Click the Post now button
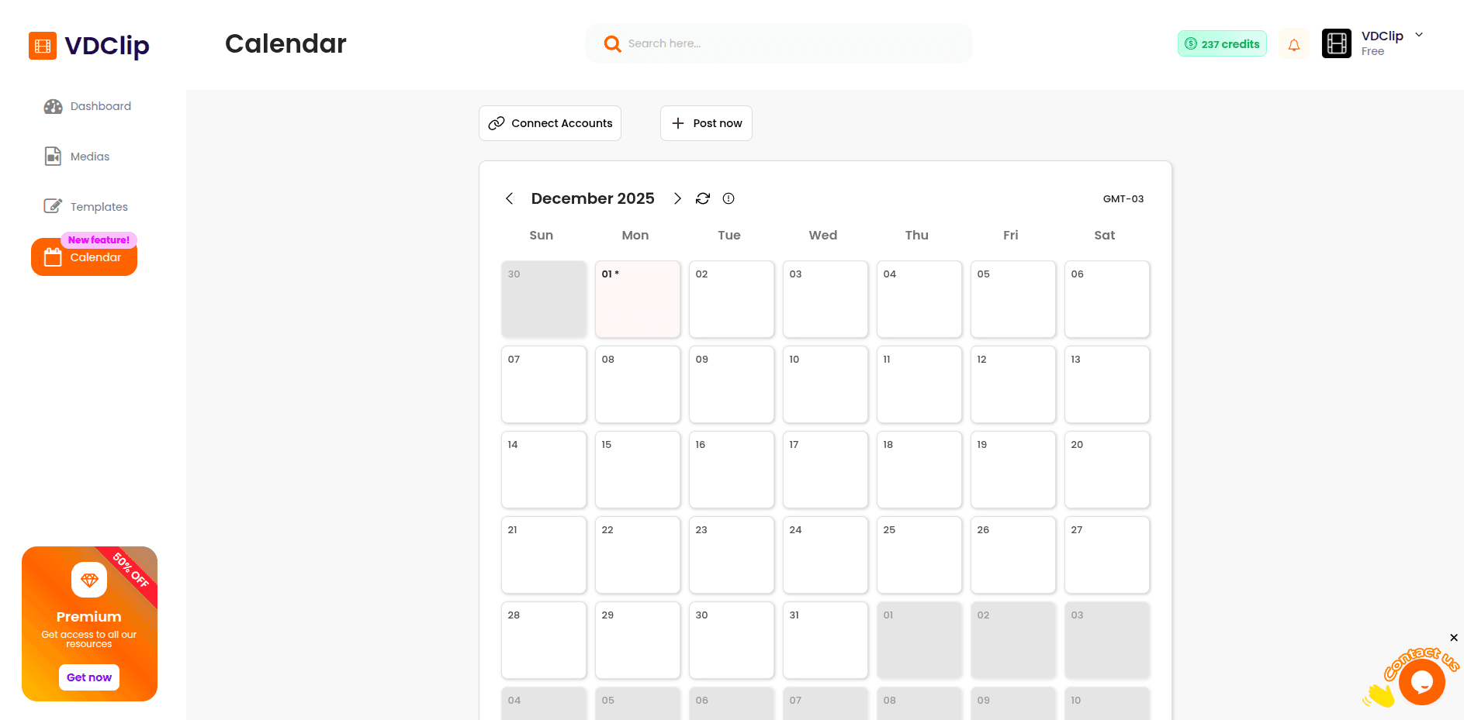 click(706, 122)
